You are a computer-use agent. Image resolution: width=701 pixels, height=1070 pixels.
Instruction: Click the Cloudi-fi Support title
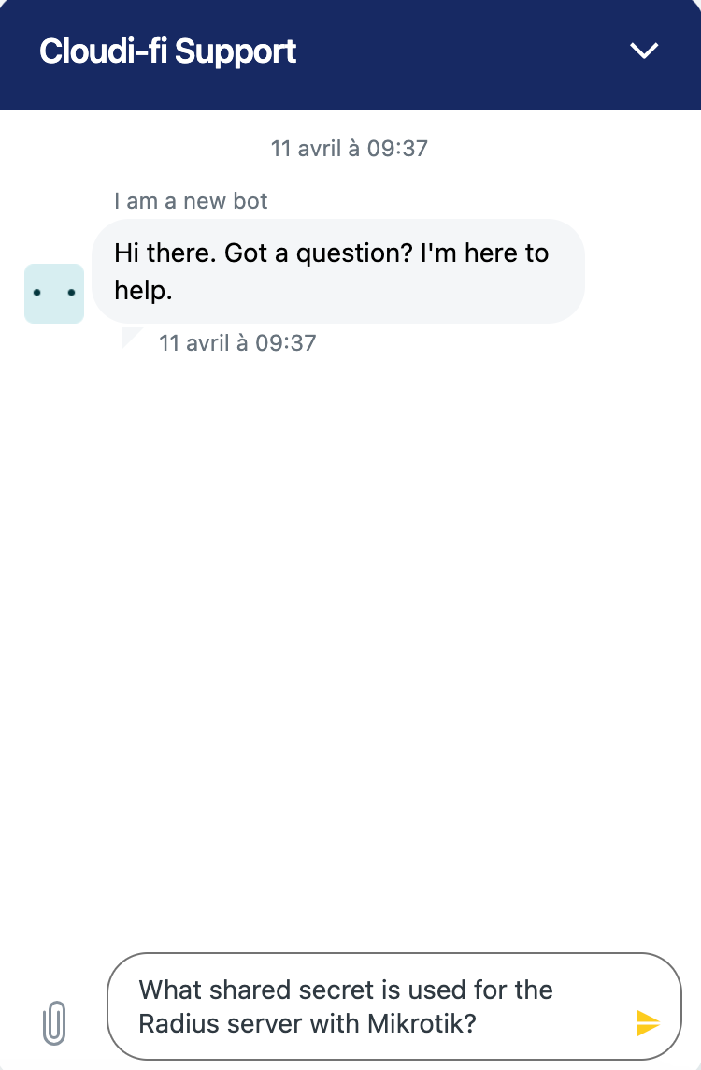click(168, 51)
